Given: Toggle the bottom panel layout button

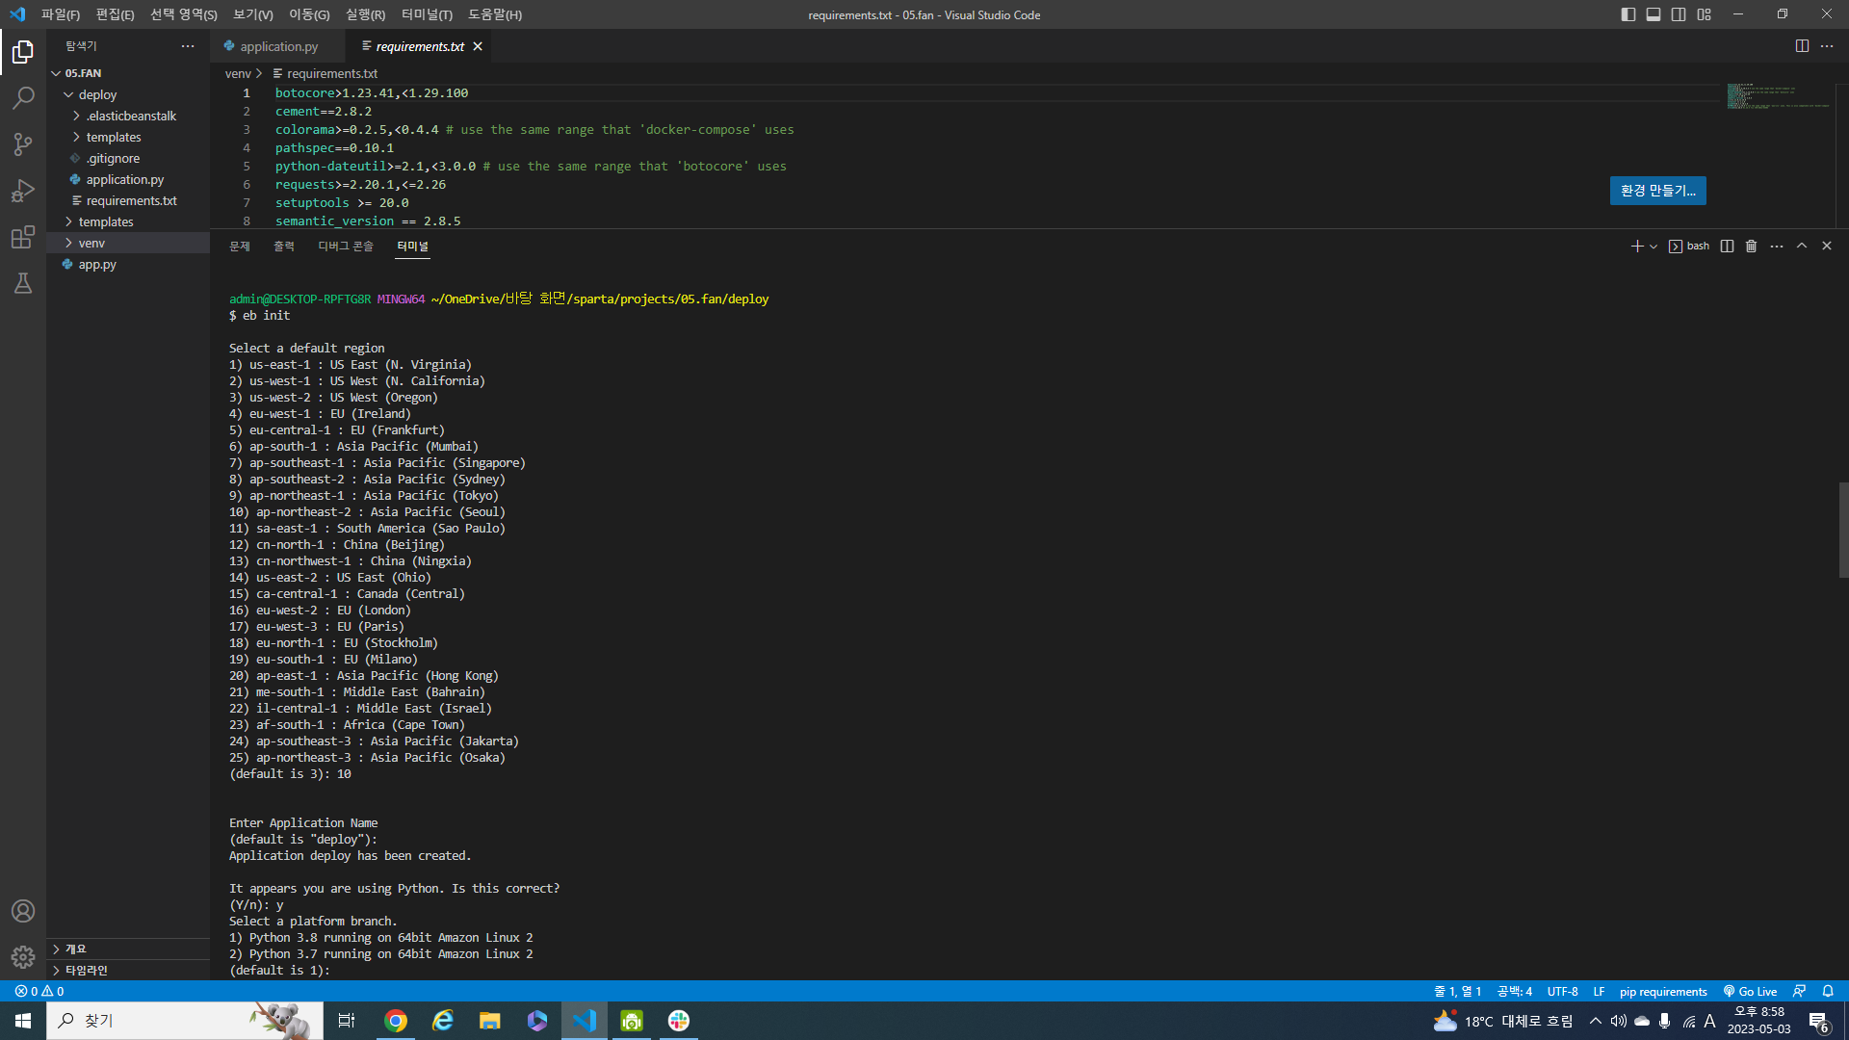Looking at the screenshot, I should click(x=1653, y=14).
